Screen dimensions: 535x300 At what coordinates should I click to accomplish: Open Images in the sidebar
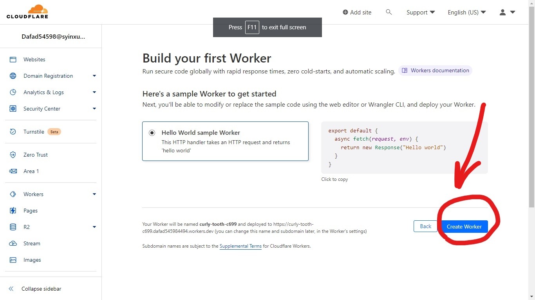32,260
